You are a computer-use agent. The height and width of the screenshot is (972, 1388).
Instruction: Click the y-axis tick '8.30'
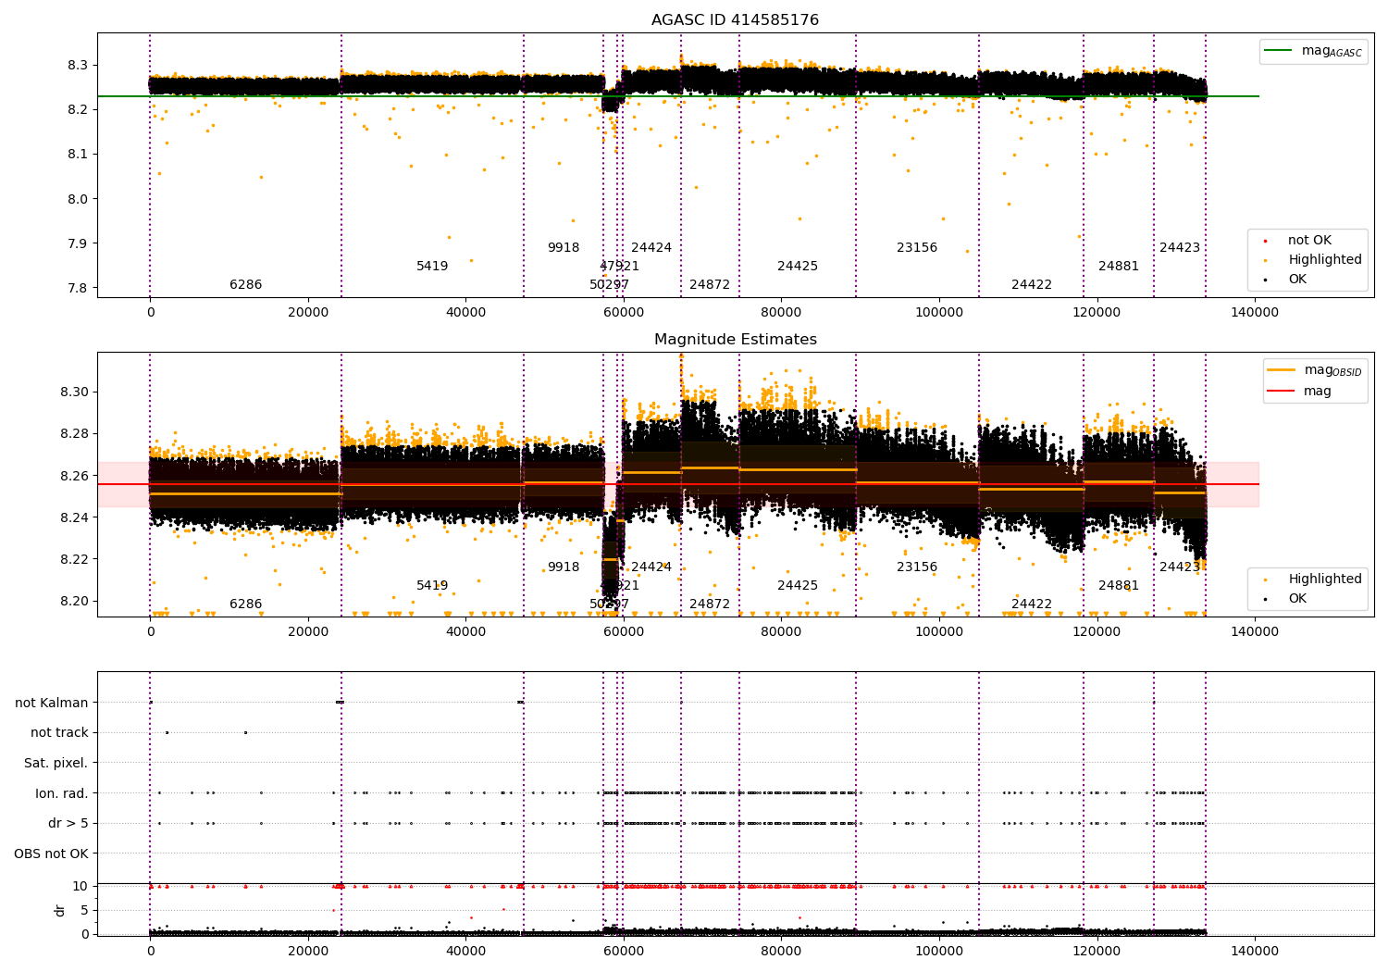pyautogui.click(x=74, y=392)
